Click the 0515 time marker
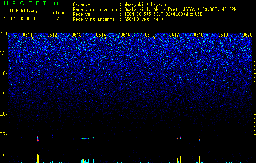Screen dimensions: 256x163 point(125,35)
